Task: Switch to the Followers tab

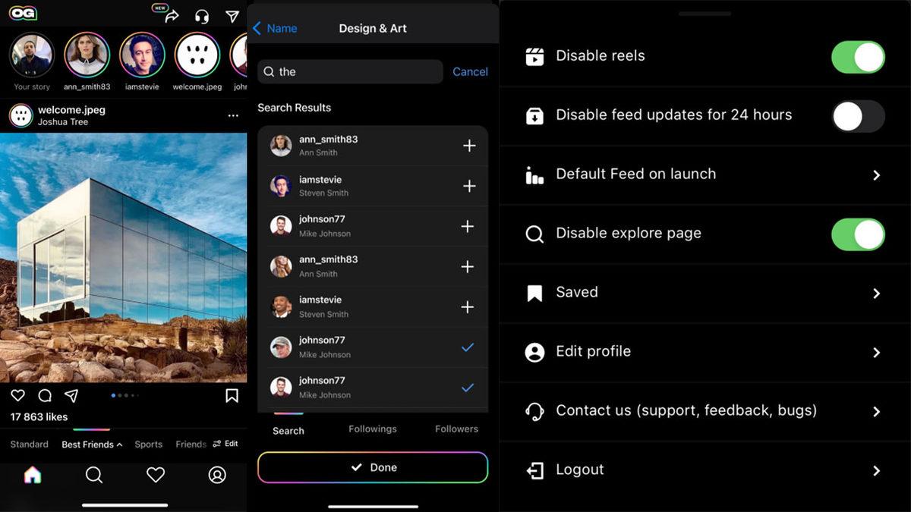Action: click(456, 429)
